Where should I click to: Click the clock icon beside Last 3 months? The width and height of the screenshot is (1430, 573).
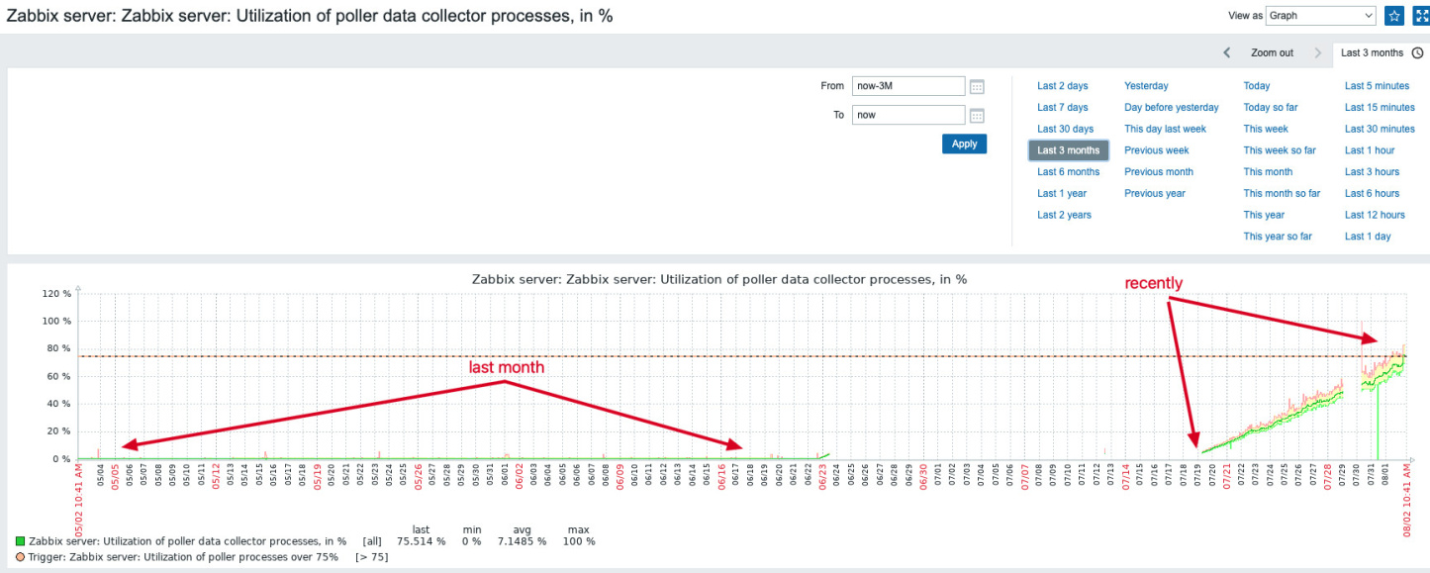(x=1417, y=52)
